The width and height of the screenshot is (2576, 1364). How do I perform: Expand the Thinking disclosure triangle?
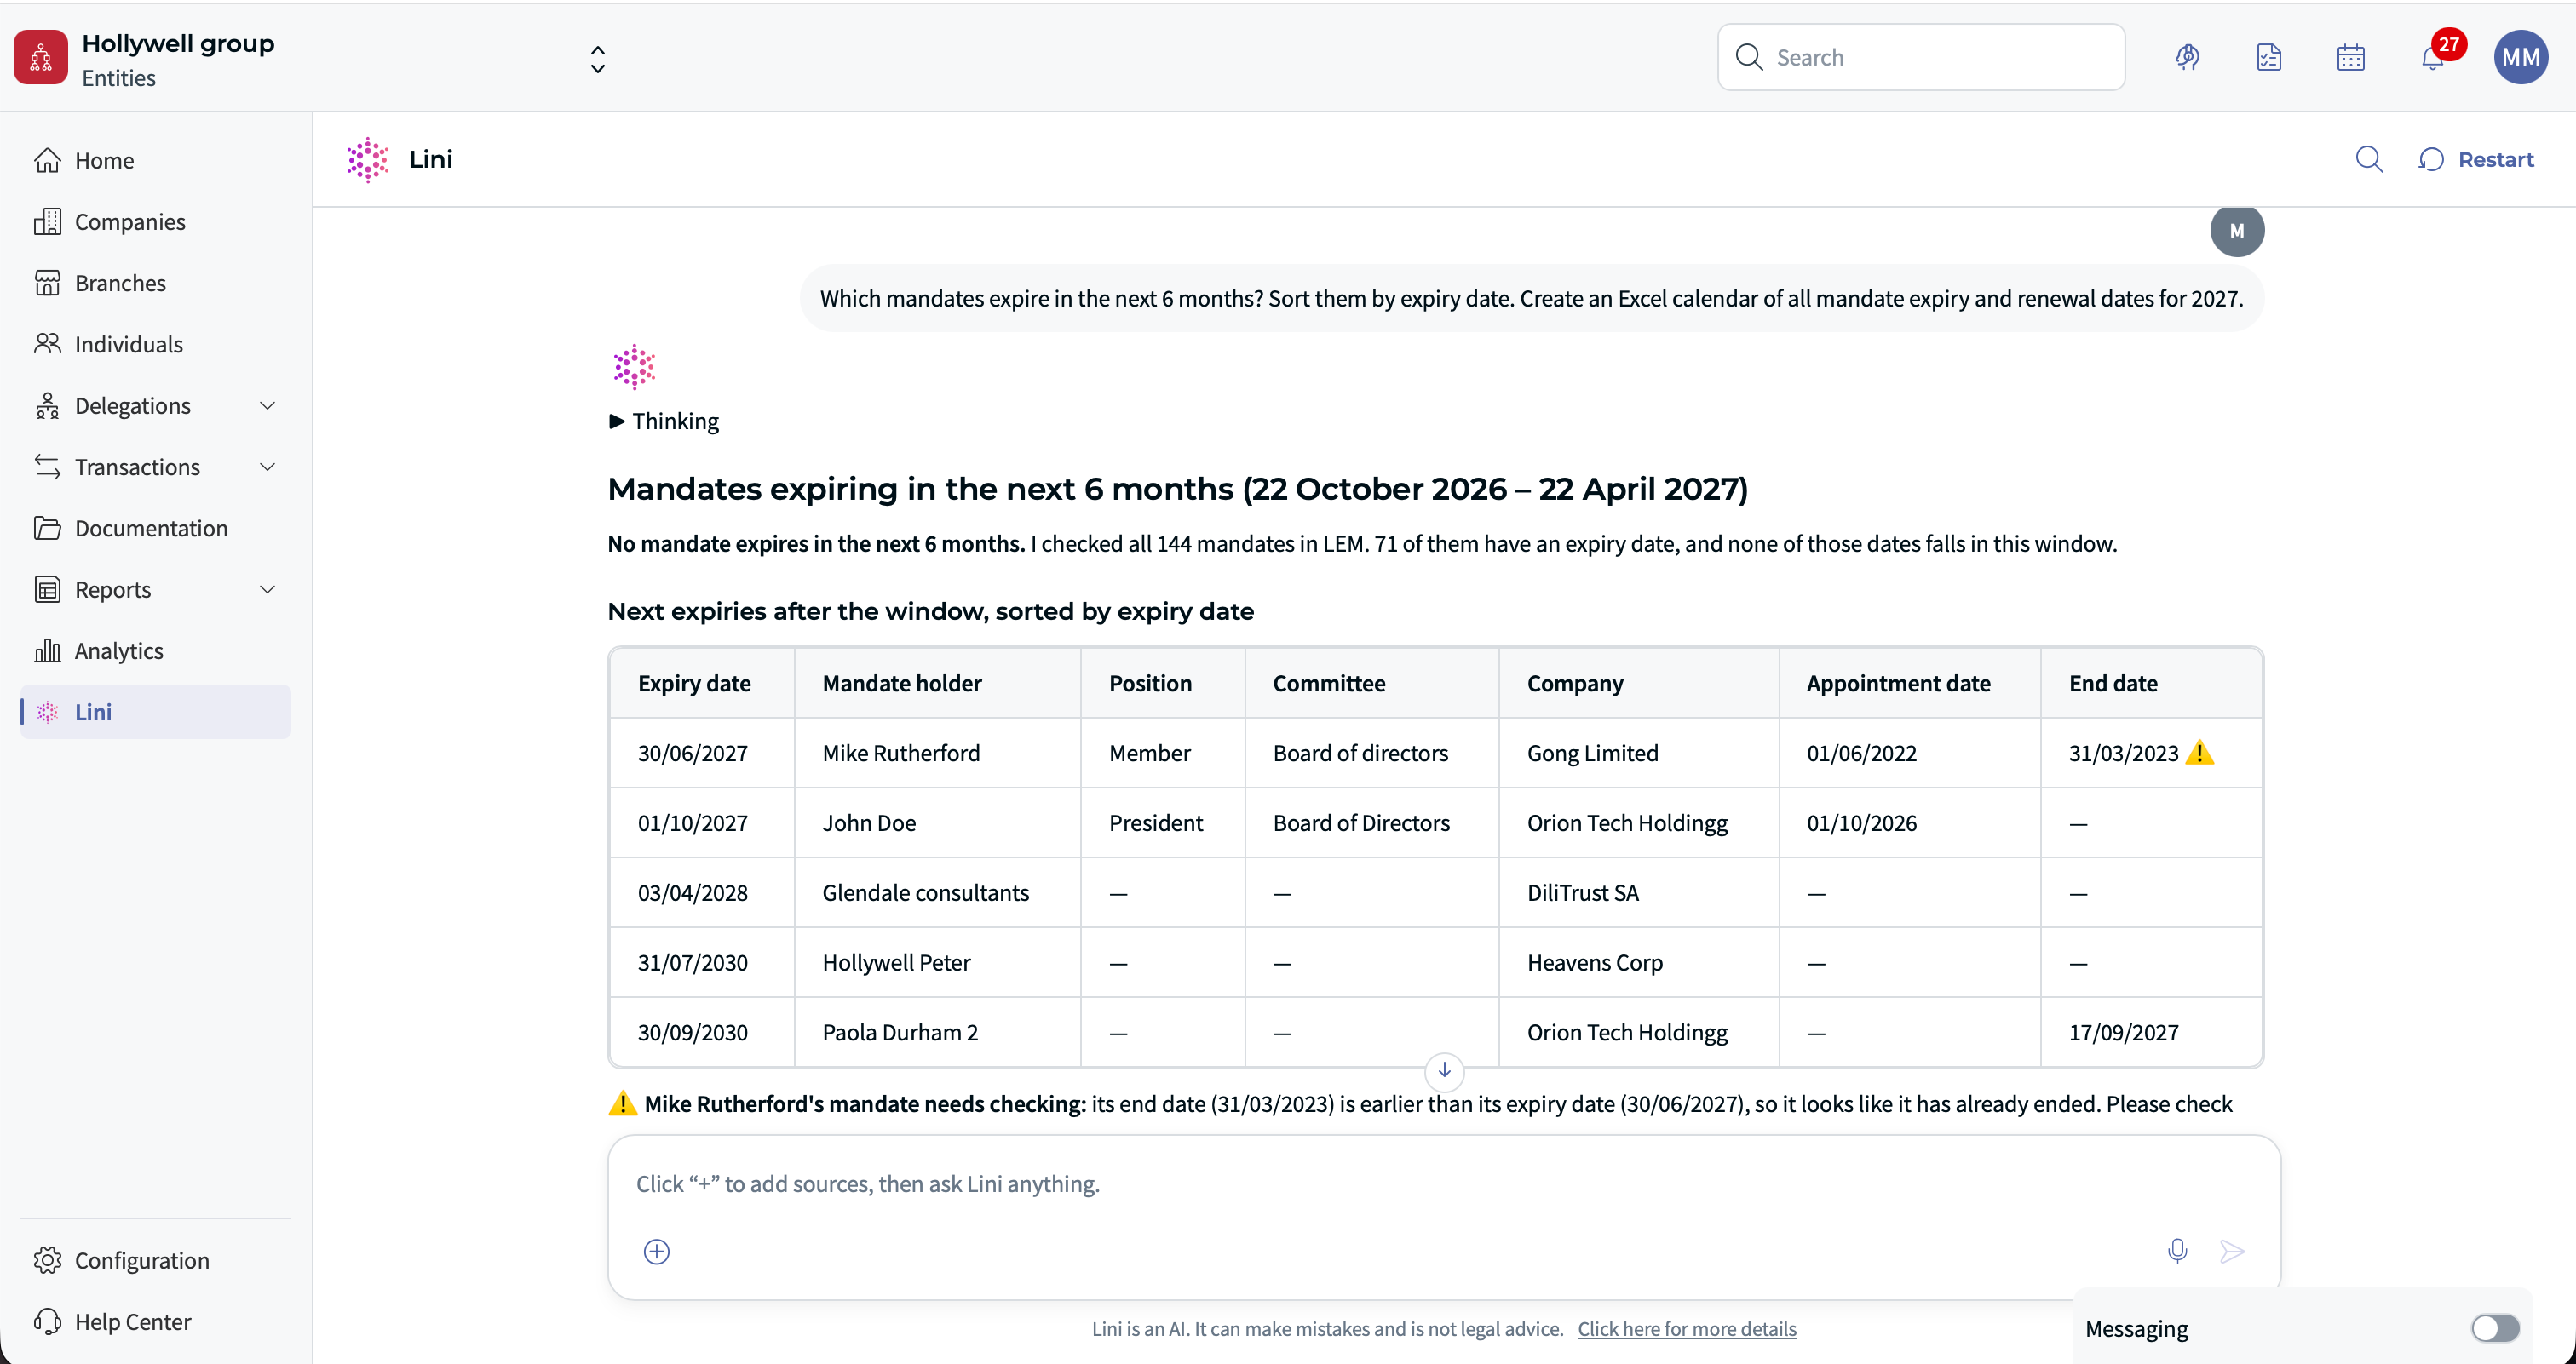click(617, 421)
